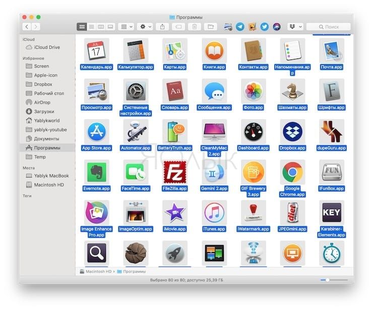Click the Edit Tags toolbar button
This screenshot has height=310, width=373.
click(178, 27)
